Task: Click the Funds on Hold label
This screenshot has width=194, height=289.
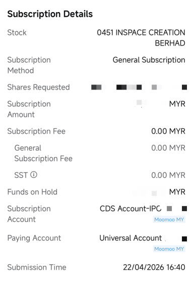Action: pyautogui.click(x=32, y=192)
